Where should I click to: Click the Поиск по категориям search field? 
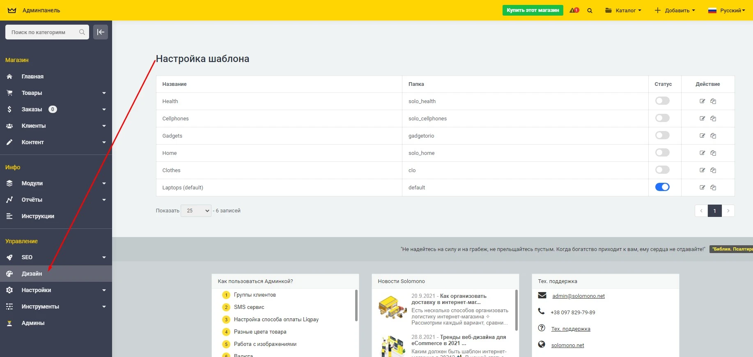click(x=43, y=32)
